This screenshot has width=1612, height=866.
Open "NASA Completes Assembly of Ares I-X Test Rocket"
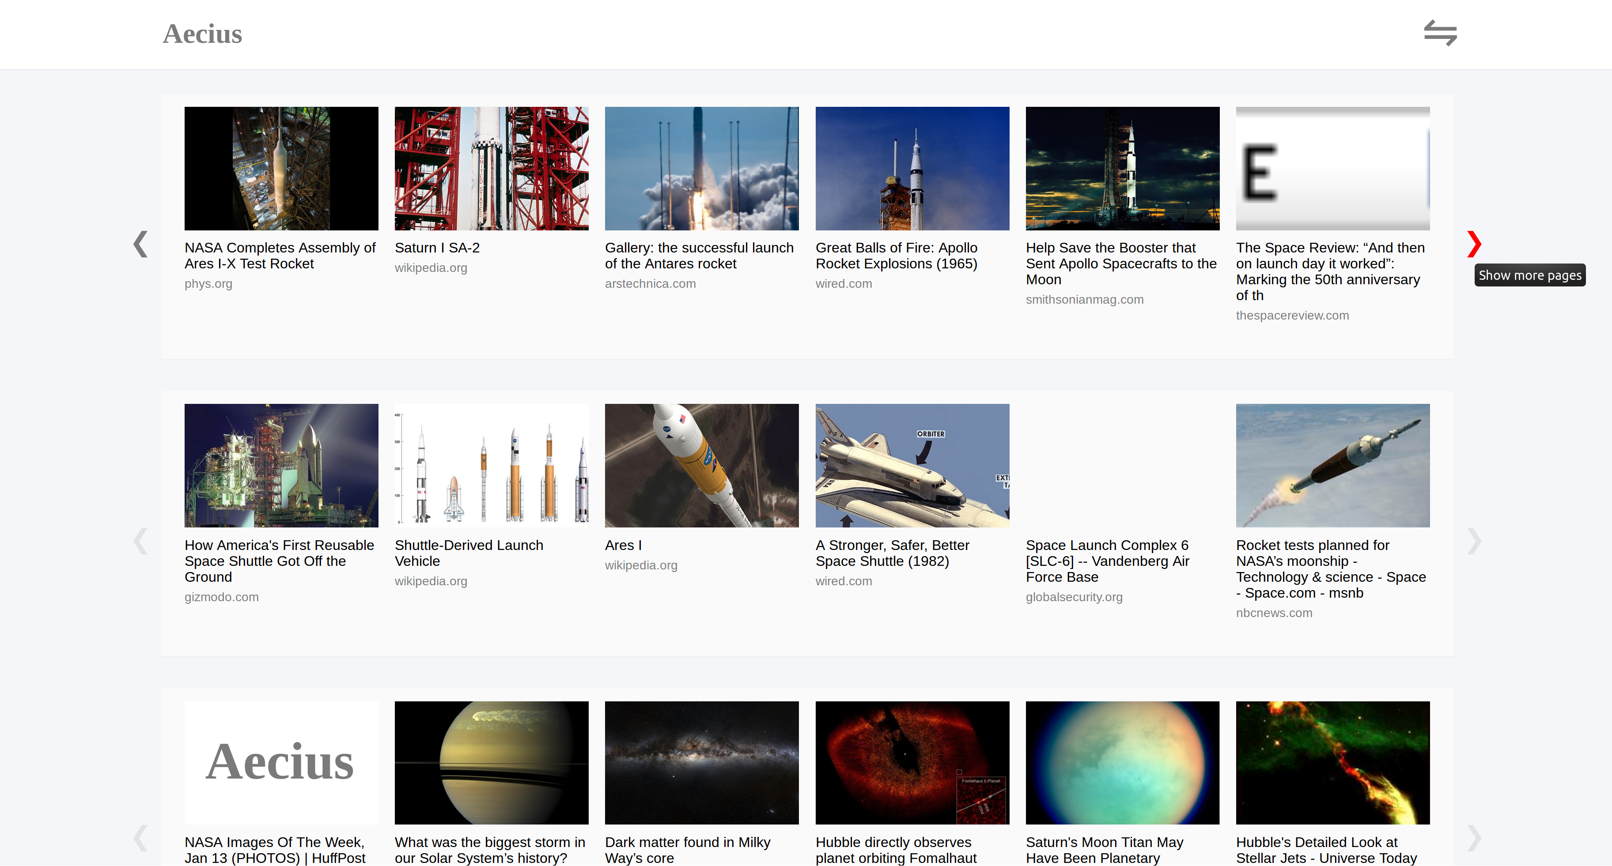tap(280, 255)
